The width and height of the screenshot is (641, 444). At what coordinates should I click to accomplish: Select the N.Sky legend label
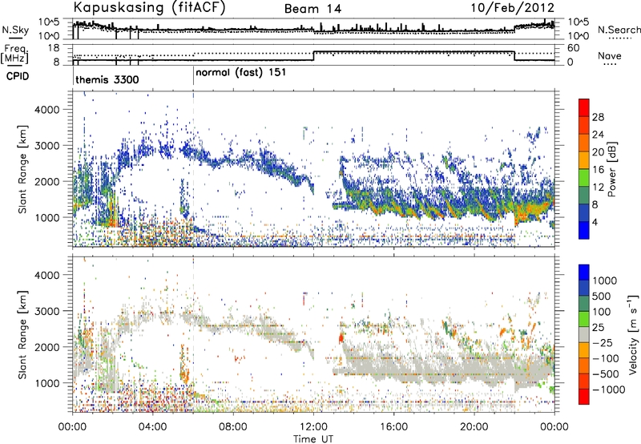pos(15,30)
